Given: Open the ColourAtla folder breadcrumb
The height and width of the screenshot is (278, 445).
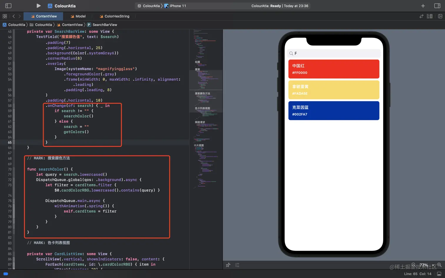Looking at the screenshot, I should point(41,25).
